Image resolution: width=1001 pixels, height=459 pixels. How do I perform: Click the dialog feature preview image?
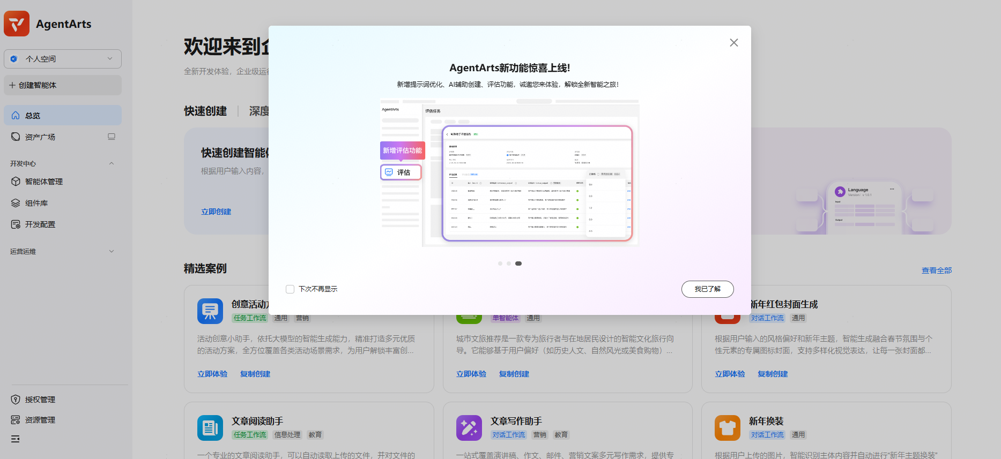(509, 173)
